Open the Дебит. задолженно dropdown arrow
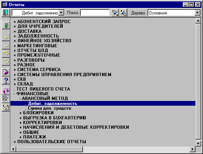This screenshot has height=154, width=203. point(61,13)
